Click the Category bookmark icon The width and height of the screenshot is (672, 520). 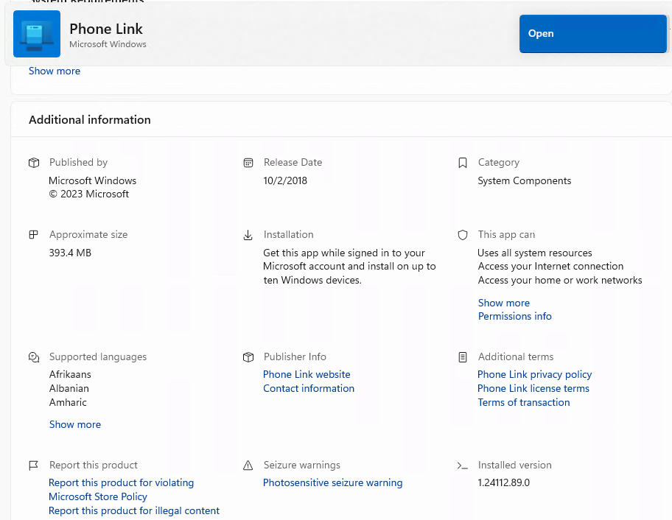click(463, 163)
